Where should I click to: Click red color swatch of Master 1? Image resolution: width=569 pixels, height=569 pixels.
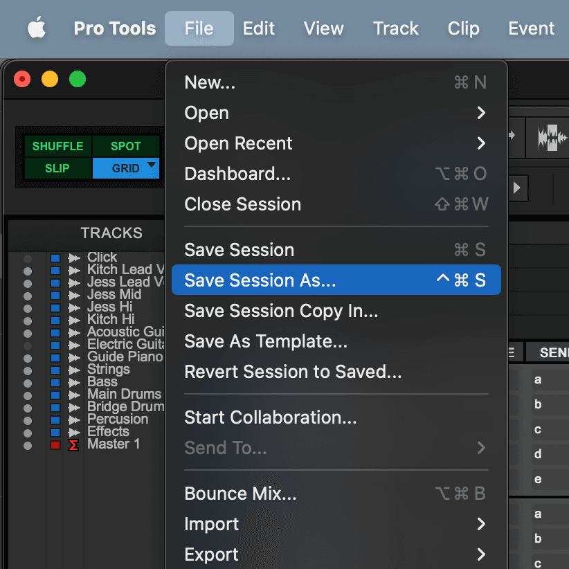click(x=55, y=445)
